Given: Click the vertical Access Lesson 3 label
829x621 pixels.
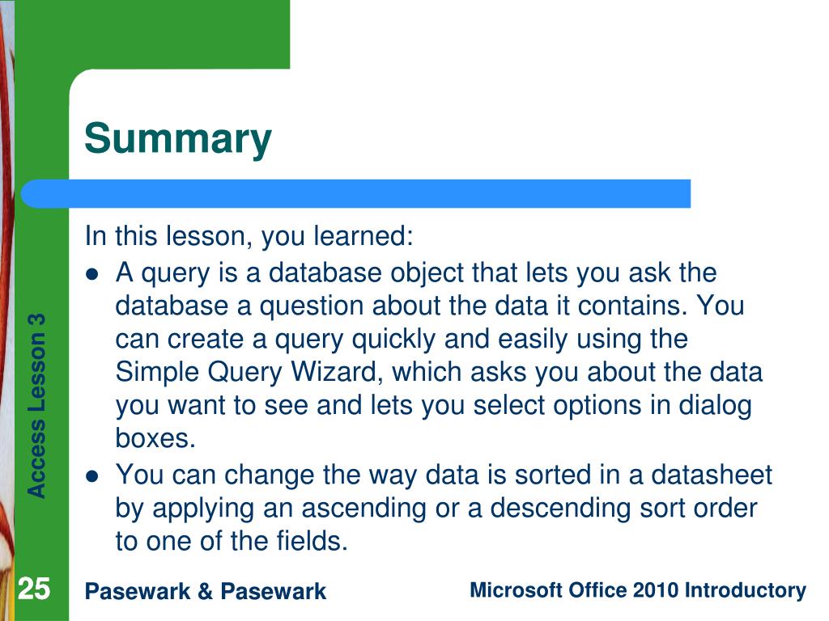Looking at the screenshot, I should coord(36,406).
